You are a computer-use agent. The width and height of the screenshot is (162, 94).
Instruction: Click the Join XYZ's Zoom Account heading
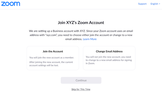(x=81, y=23)
